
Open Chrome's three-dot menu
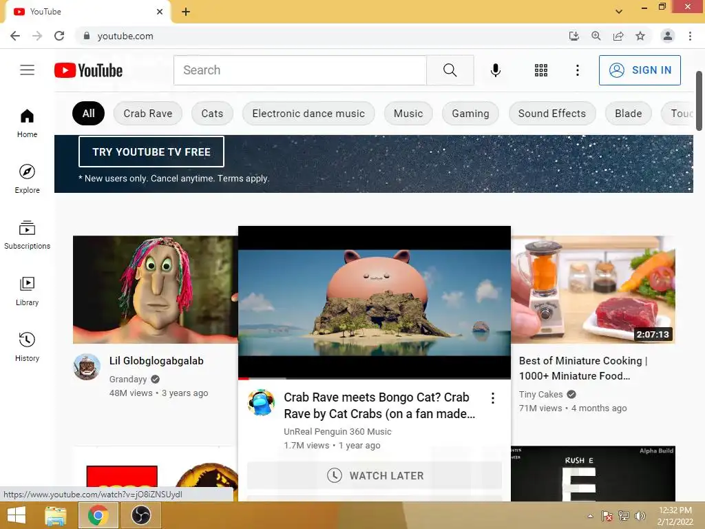[690, 36]
